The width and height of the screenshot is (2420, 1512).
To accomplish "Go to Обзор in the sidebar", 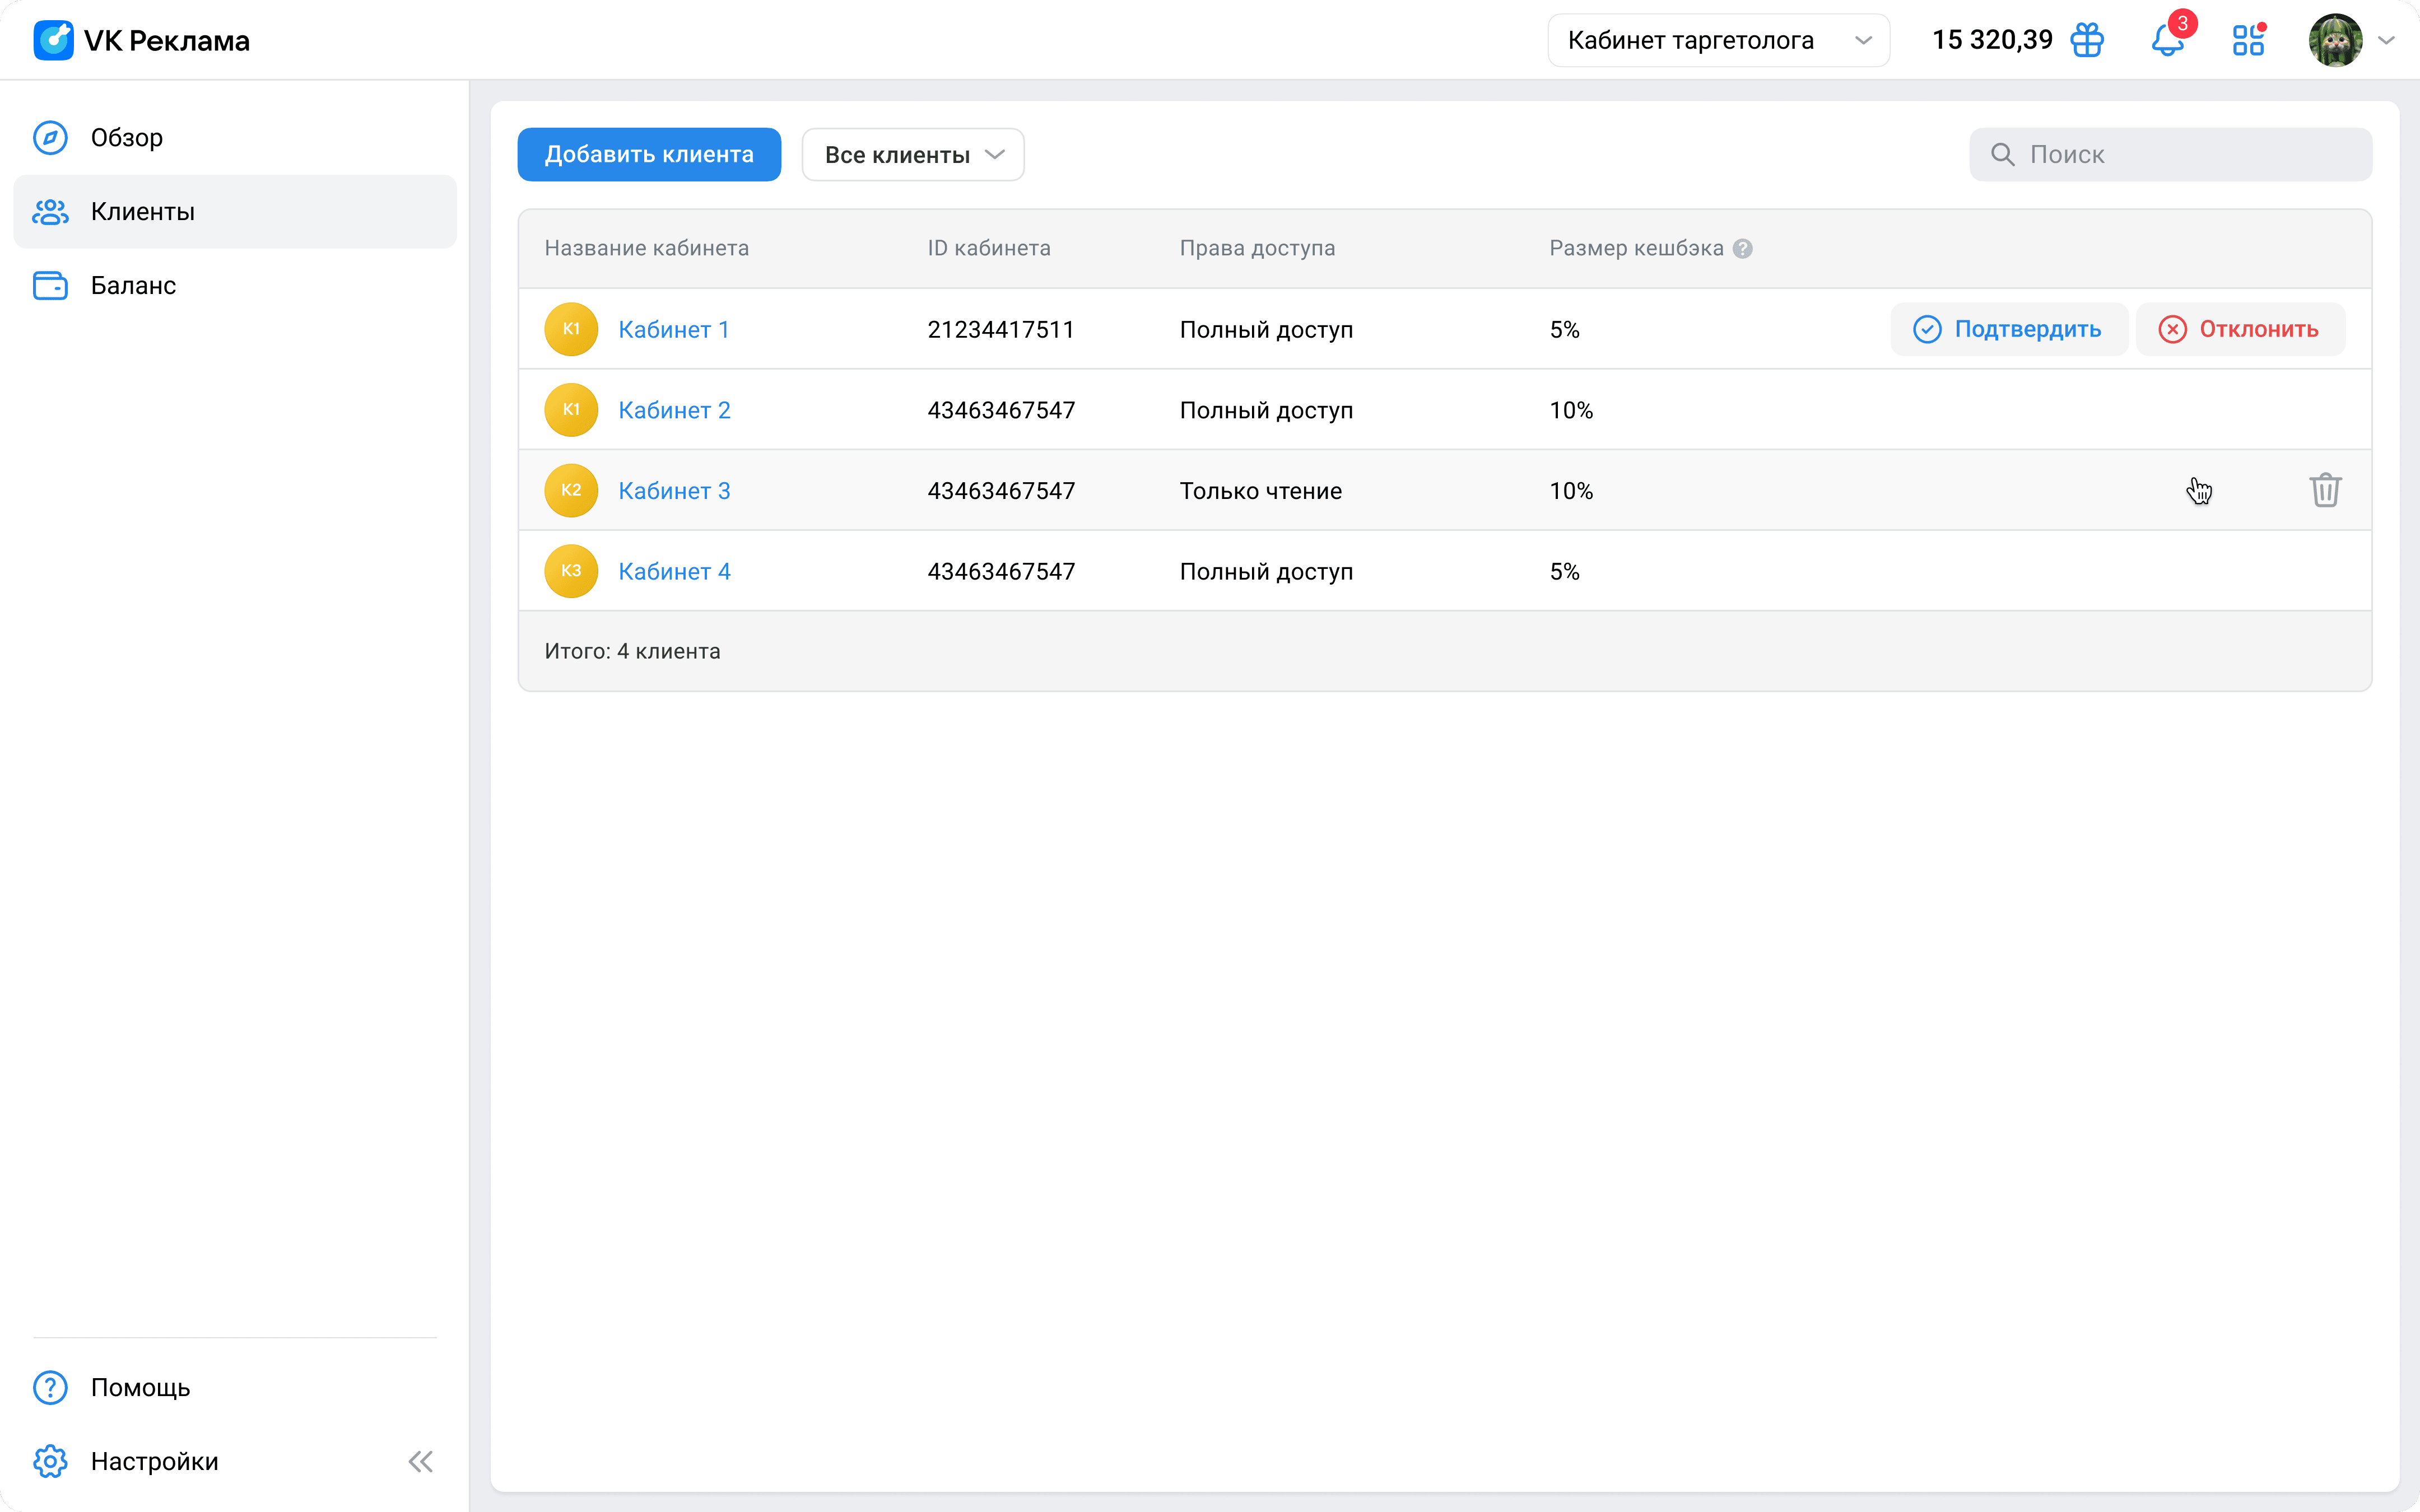I will click(x=235, y=137).
